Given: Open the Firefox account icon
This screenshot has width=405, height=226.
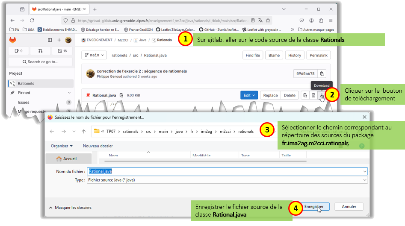Looking at the screenshot, I should pyautogui.click(x=311, y=21).
